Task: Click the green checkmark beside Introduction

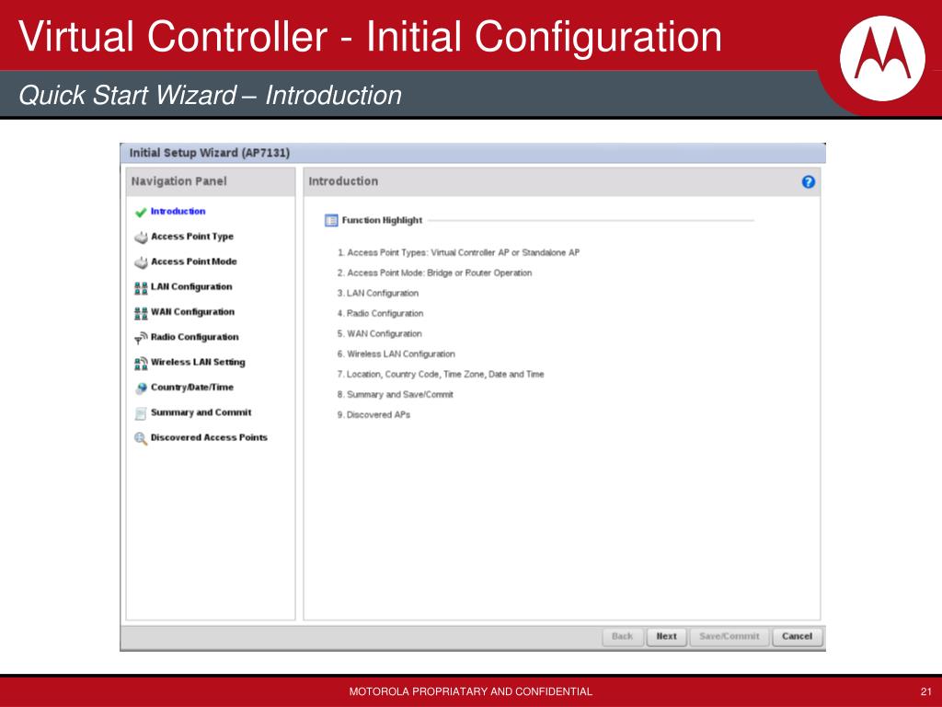Action: tap(141, 212)
